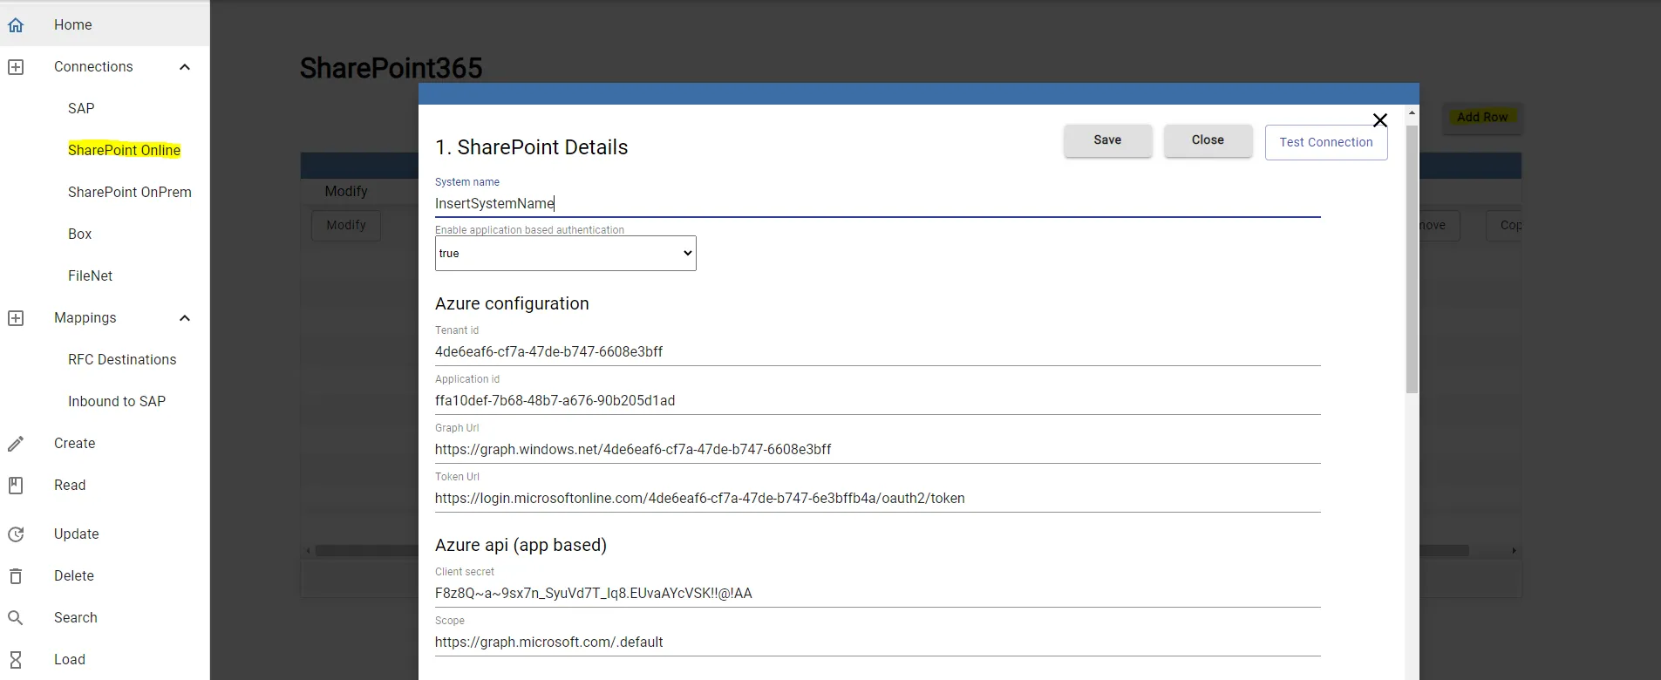The image size is (1661, 680).
Task: Click the Modify button in the table row
Action: pyautogui.click(x=346, y=226)
